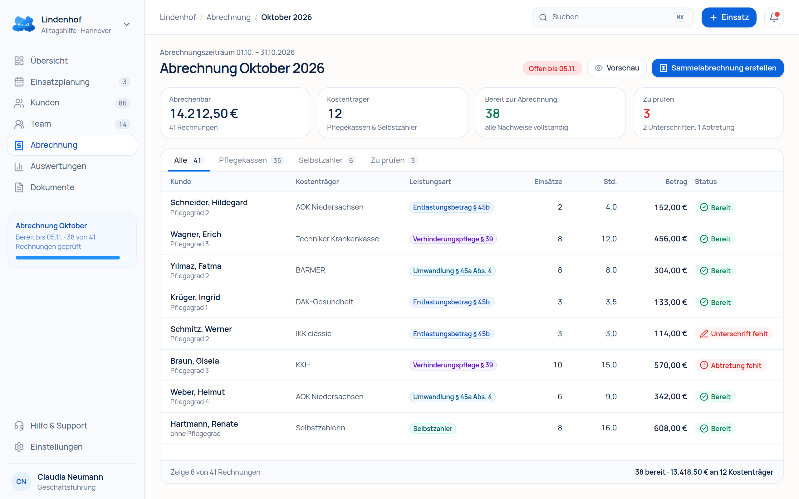Open the Bereit zur Abrechnung summary card
Viewport: 799px width, 499px height.
[x=550, y=113]
